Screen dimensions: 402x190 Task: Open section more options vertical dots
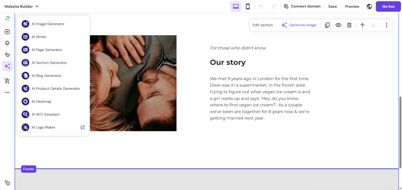tap(387, 25)
